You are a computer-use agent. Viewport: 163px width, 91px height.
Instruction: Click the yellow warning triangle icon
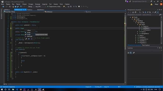pyautogui.click(x=152, y=4)
